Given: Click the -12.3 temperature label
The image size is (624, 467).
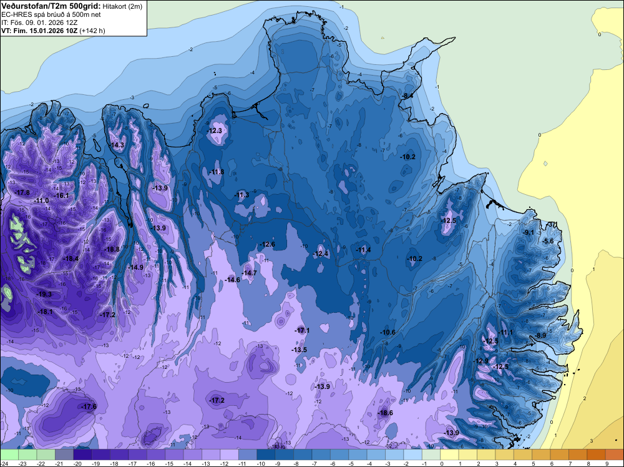Looking at the screenshot, I should click(x=215, y=130).
